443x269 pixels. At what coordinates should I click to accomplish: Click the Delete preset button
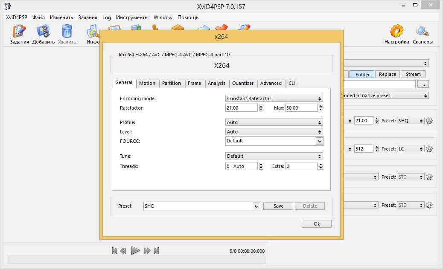pos(310,206)
